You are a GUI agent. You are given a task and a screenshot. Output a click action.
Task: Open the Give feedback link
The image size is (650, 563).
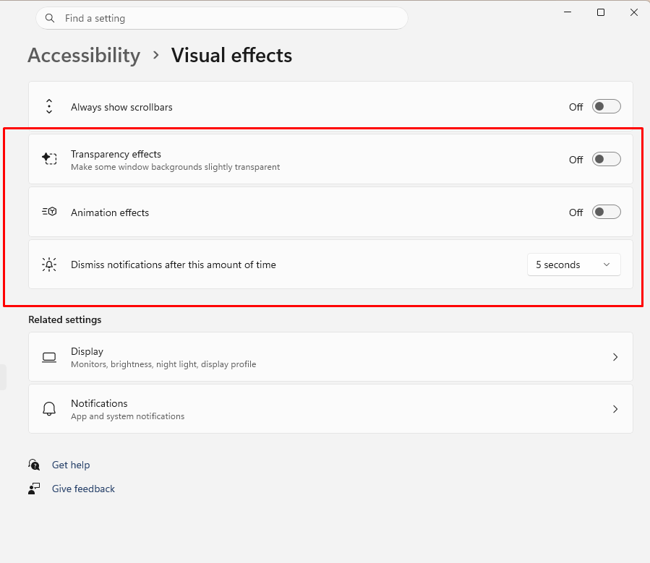tap(83, 489)
